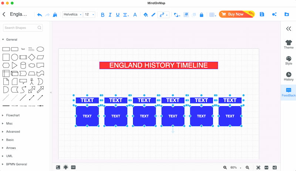Collapse the right panel with double chevron
Screen dimensions: 296x171
coord(289,29)
